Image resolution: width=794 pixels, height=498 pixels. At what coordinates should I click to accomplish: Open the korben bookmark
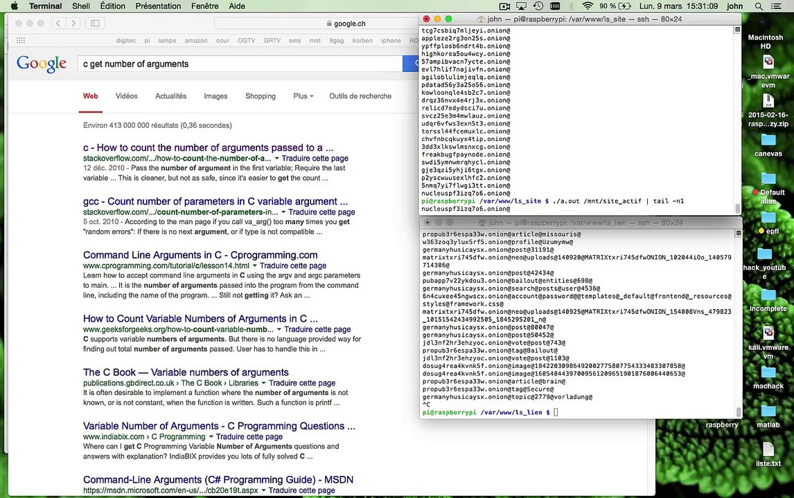click(x=362, y=40)
